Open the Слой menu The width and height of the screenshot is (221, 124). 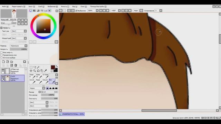[41, 7]
